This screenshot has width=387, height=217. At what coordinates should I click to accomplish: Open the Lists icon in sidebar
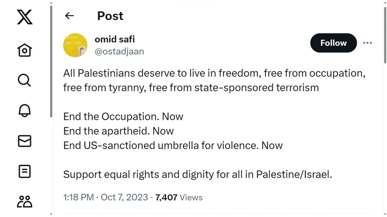[24, 171]
